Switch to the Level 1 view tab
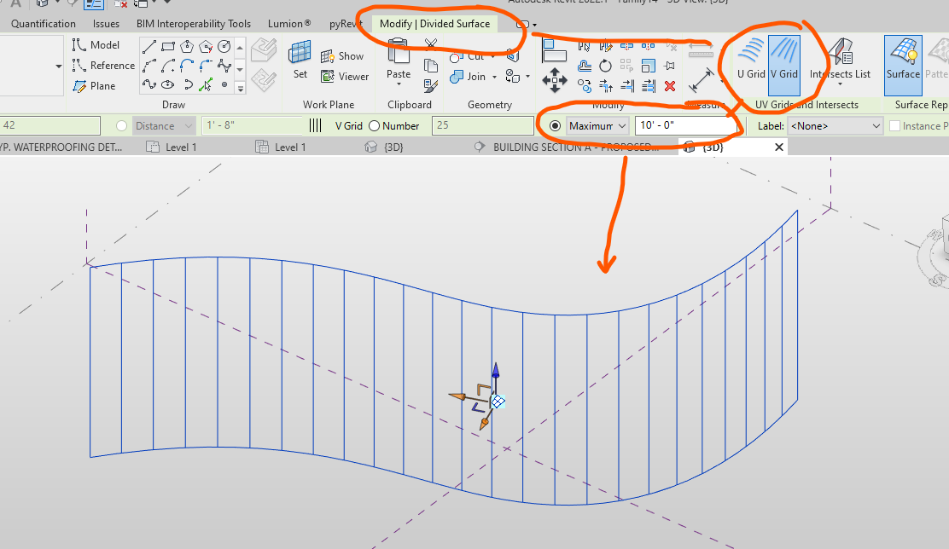This screenshot has width=949, height=549. [181, 146]
